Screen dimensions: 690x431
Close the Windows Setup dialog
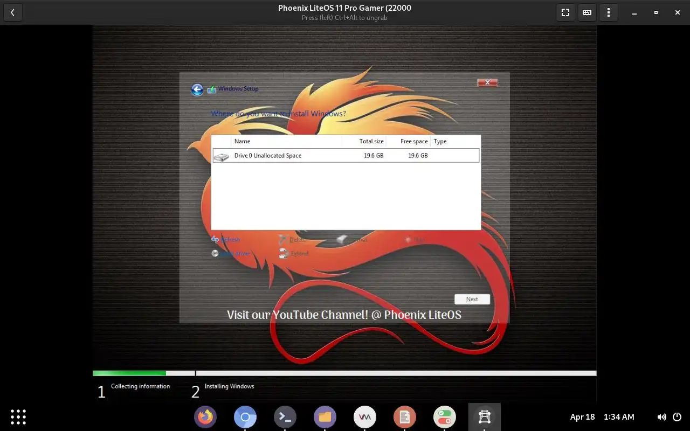click(487, 82)
